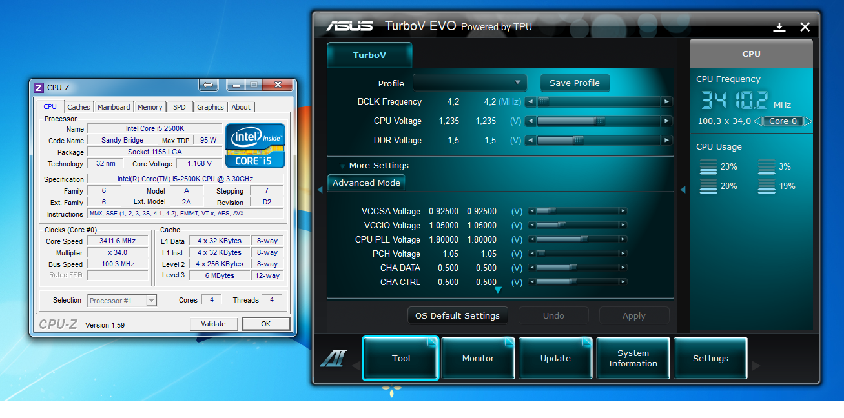Click the right arrow of CPU PLL Voltage slider
Image resolution: width=844 pixels, height=418 pixels.
[x=623, y=239]
